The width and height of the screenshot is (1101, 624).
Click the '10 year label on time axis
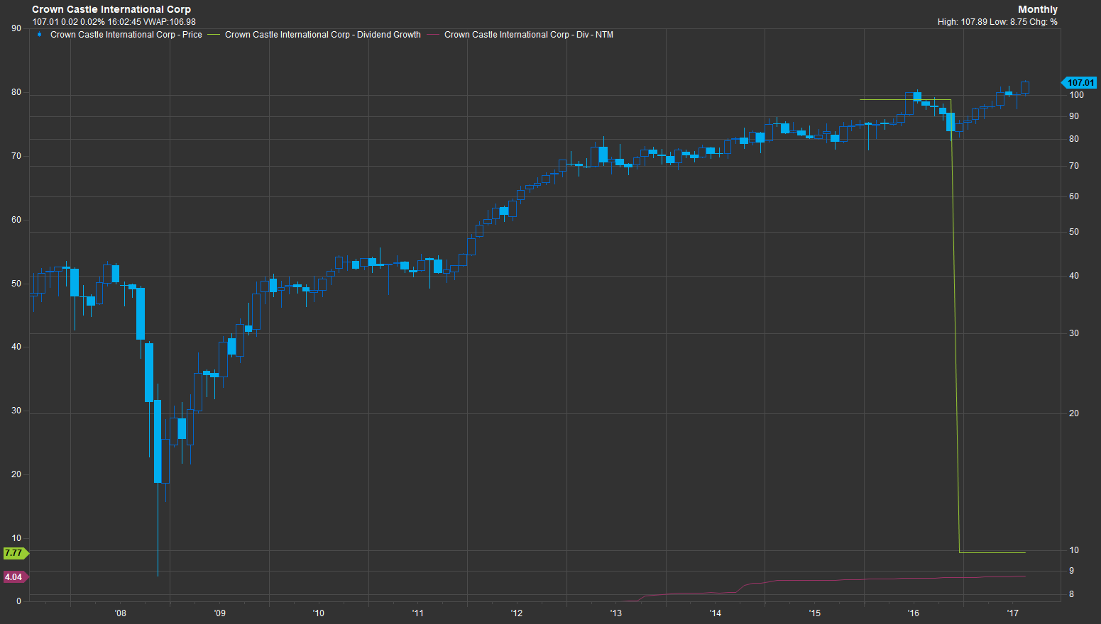[318, 613]
